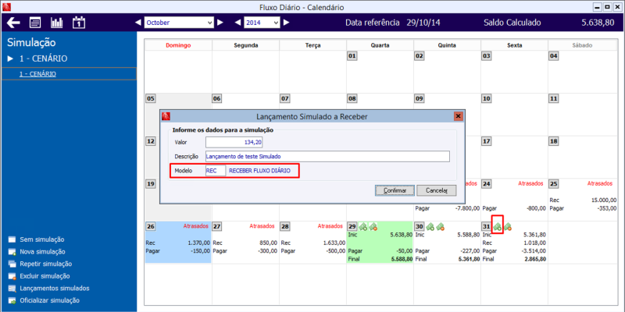Select day 01 button in calendar
This screenshot has width=625, height=312.
352,56
